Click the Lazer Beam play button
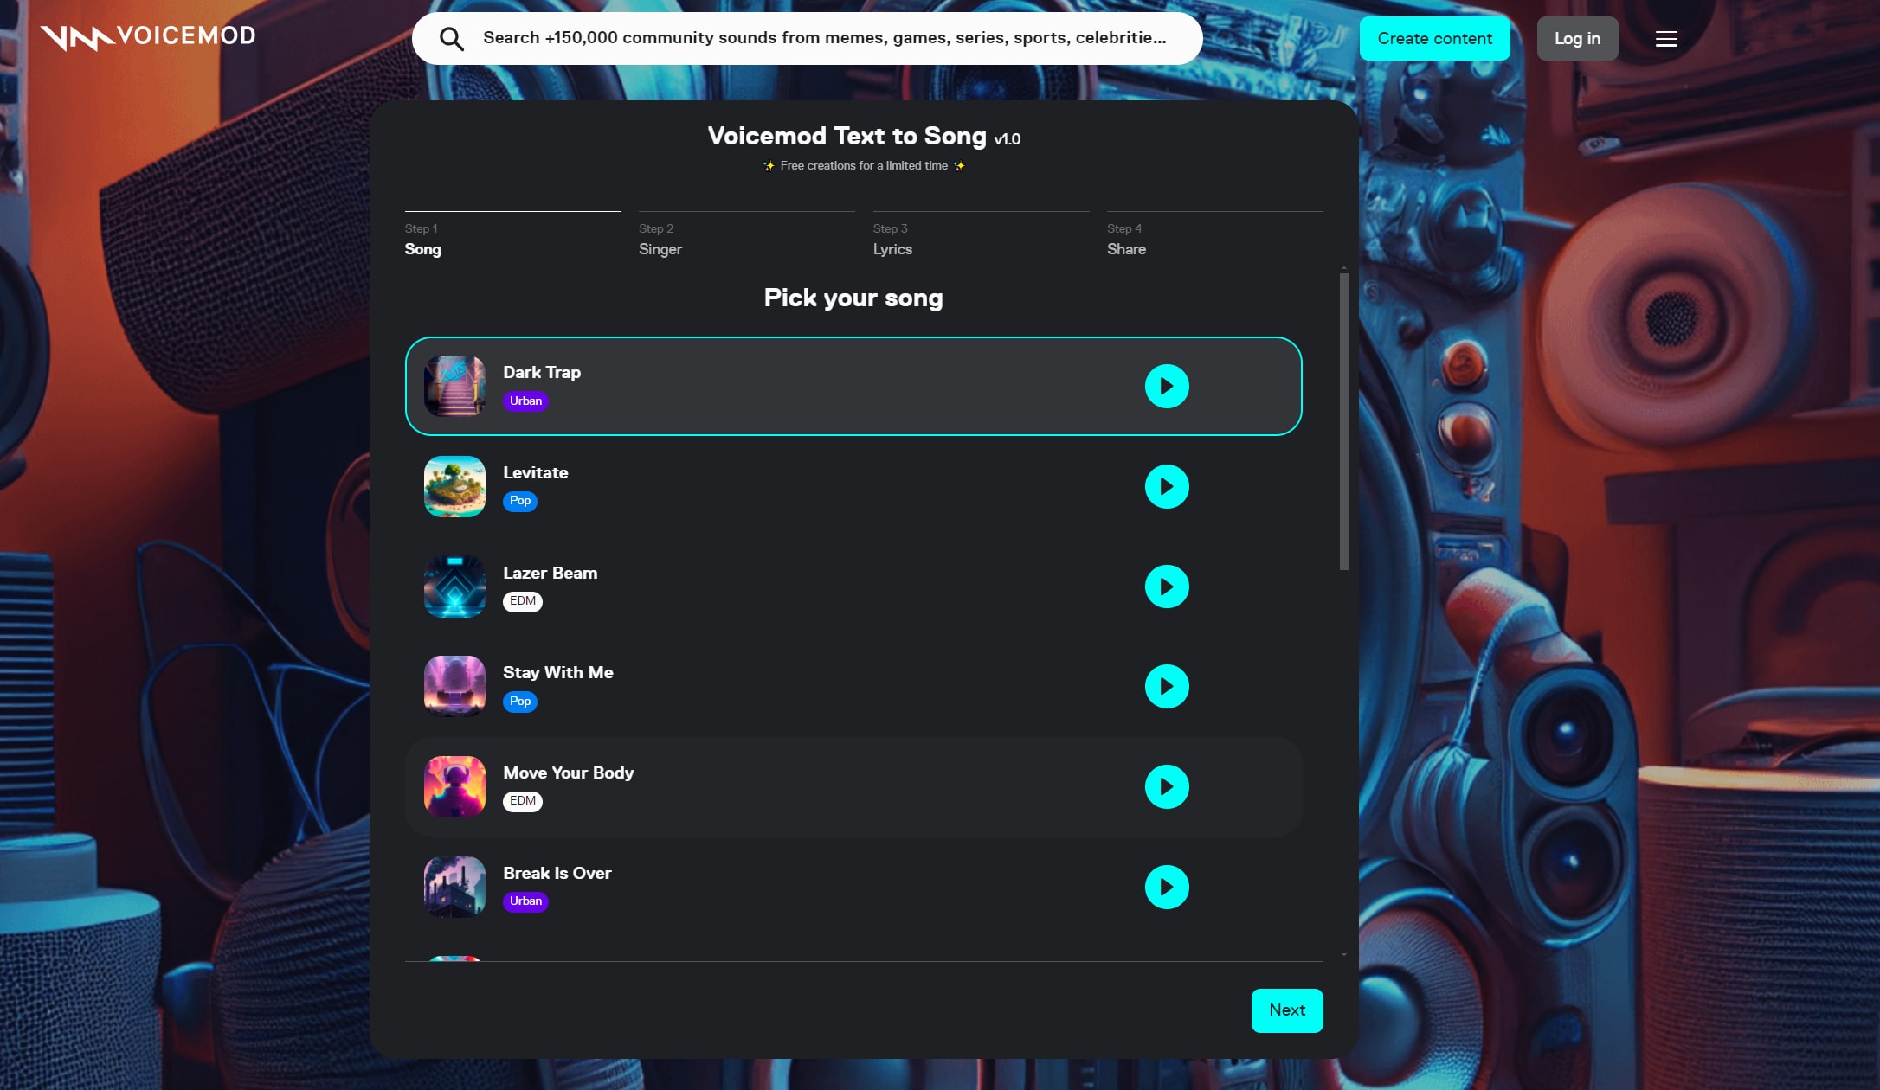Screen dimensions: 1880x1090 1166,585
